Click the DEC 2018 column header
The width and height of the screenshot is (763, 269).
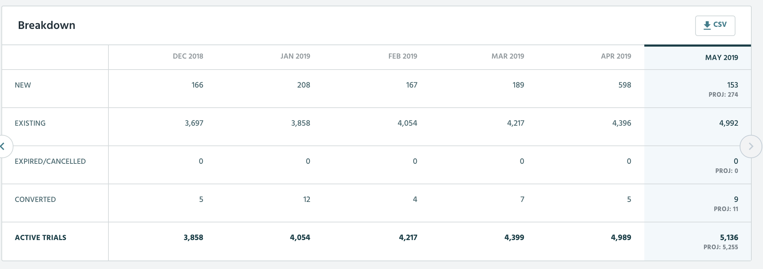point(188,56)
